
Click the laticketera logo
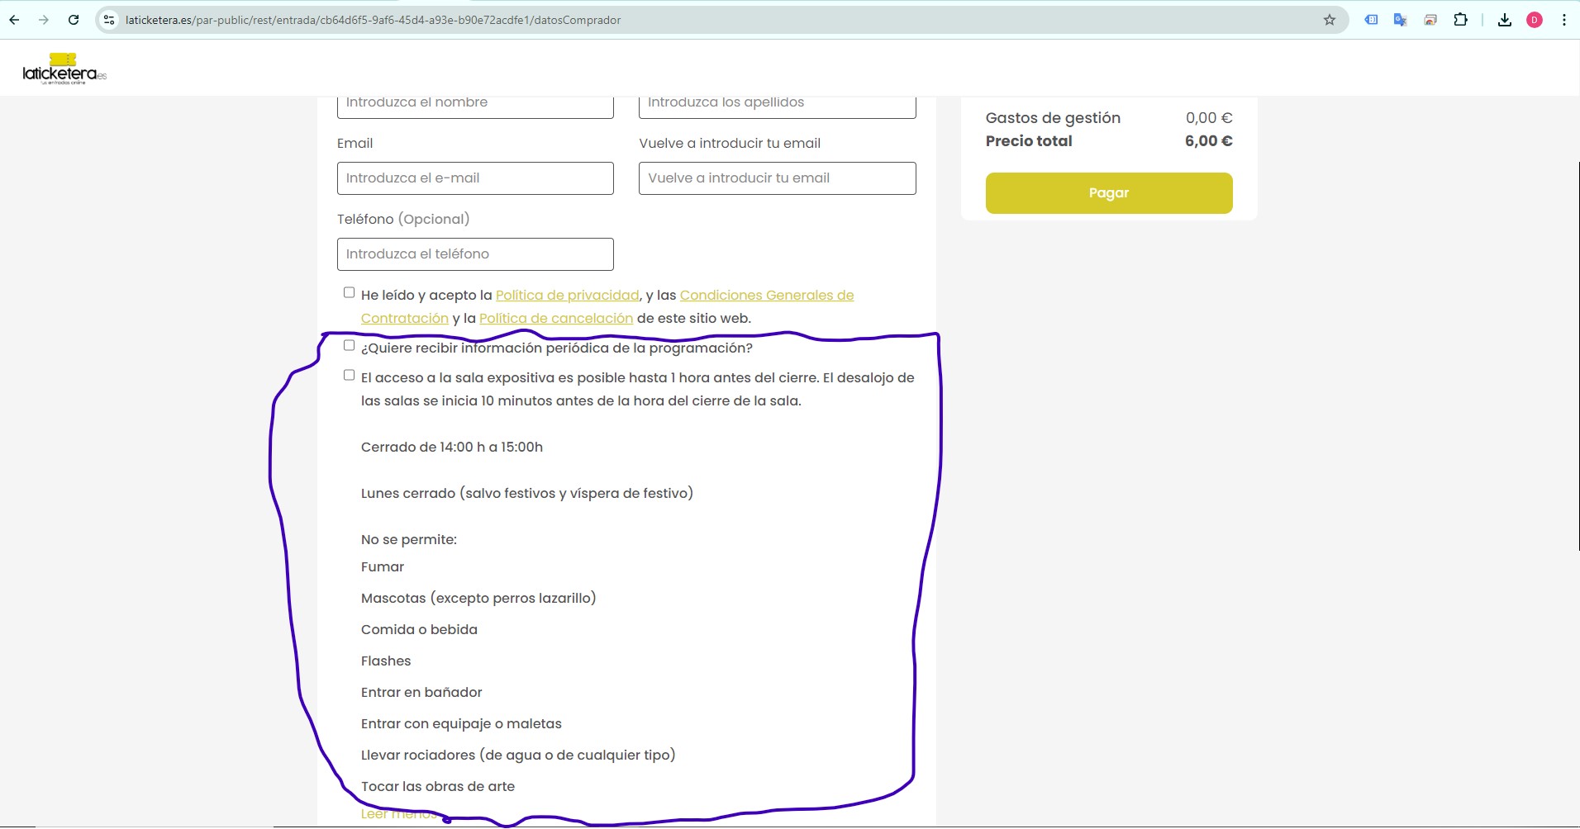click(x=64, y=69)
